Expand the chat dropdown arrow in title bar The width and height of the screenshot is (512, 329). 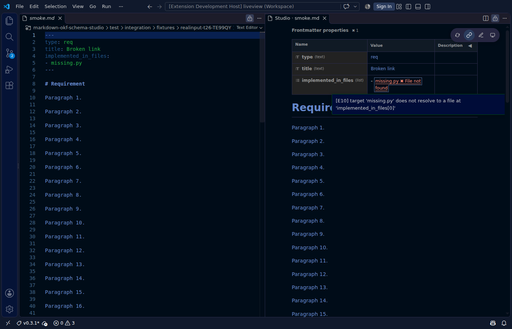[355, 7]
